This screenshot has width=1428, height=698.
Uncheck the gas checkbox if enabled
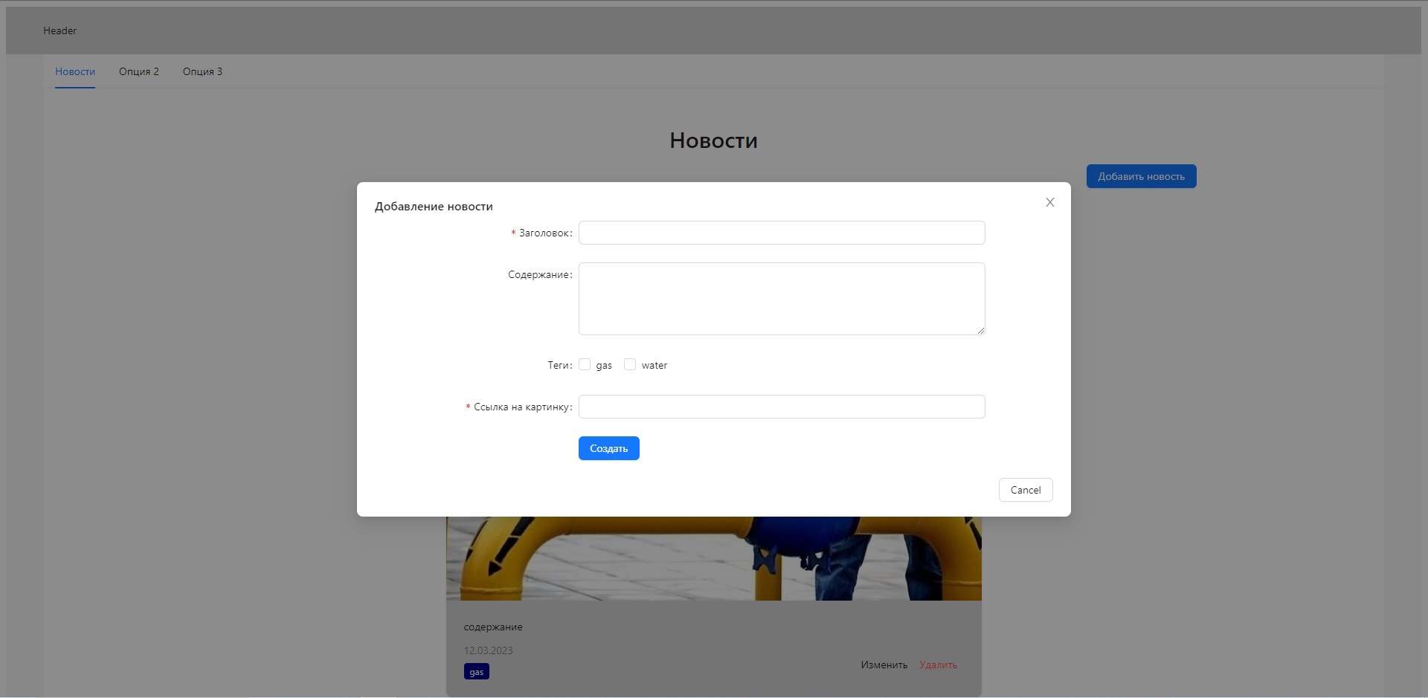coord(585,364)
